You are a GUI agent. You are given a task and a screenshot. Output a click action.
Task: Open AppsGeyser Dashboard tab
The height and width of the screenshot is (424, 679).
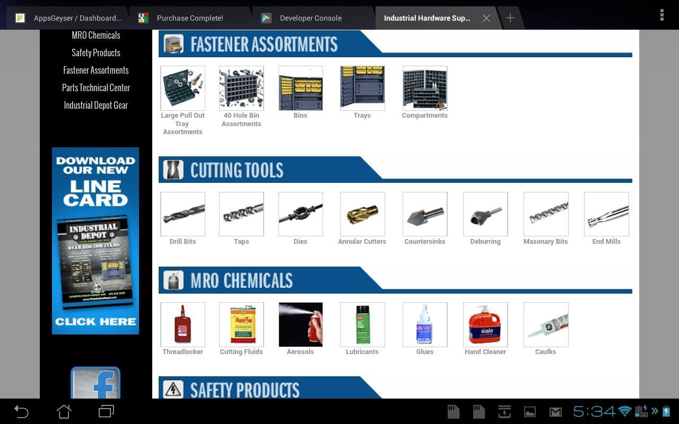pyautogui.click(x=77, y=18)
